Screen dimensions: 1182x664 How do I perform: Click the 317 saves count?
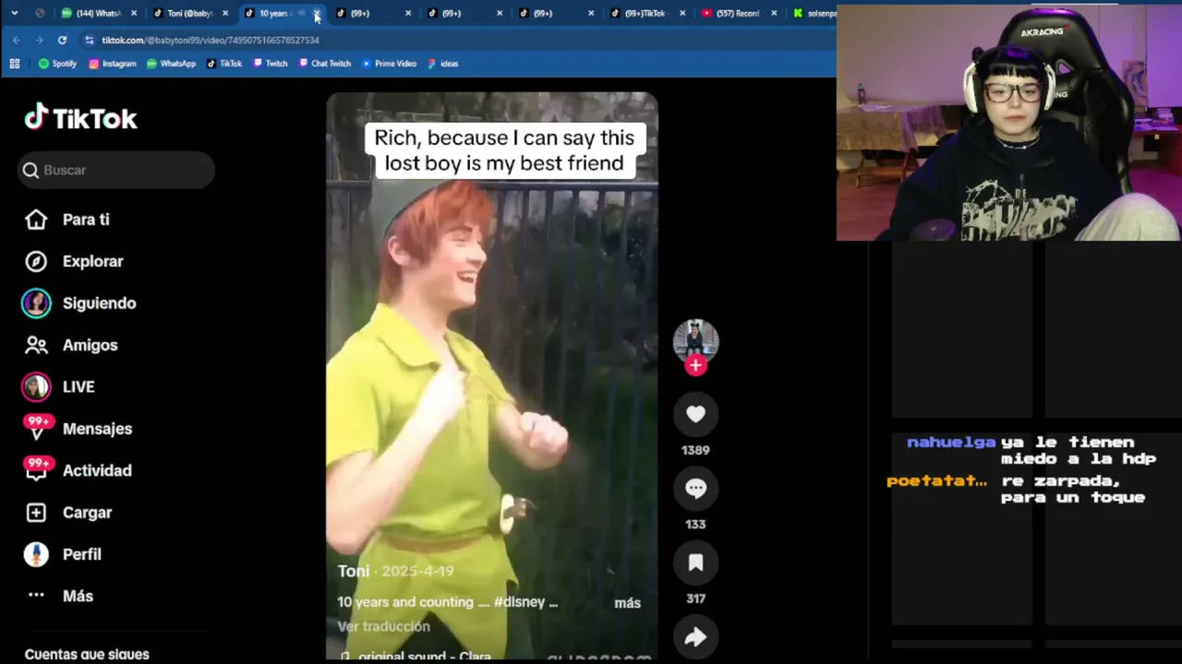pos(695,599)
